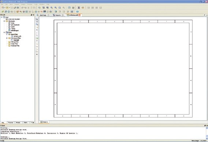This screenshot has width=208, height=142.
Task: Click the green circular icon in the vertical toolbar
Action: pos(37,38)
